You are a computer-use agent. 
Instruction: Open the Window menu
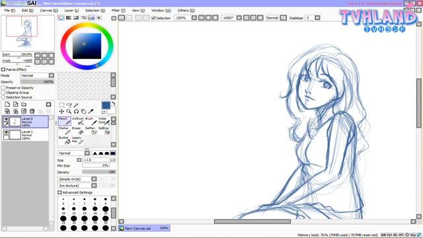pos(161,11)
